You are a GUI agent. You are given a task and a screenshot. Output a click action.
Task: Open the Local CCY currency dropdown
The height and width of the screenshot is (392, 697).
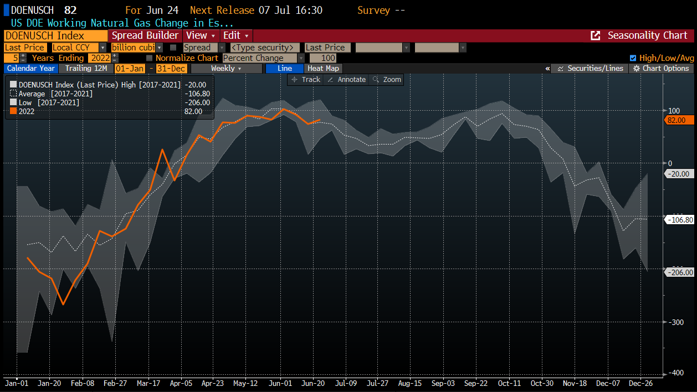point(79,48)
